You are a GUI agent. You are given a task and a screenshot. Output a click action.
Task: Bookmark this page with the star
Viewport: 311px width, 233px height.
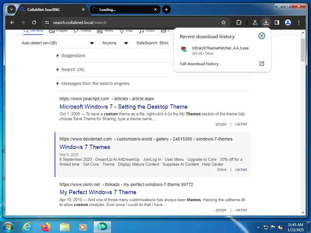224,22
